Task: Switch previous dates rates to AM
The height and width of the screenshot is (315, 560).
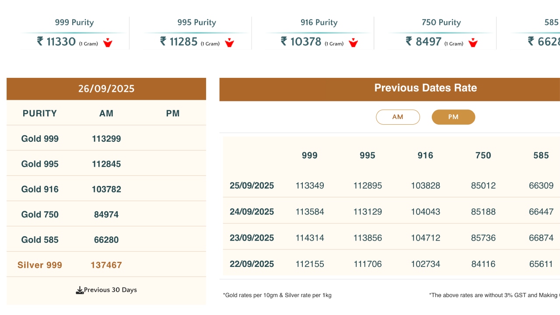Action: tap(398, 117)
